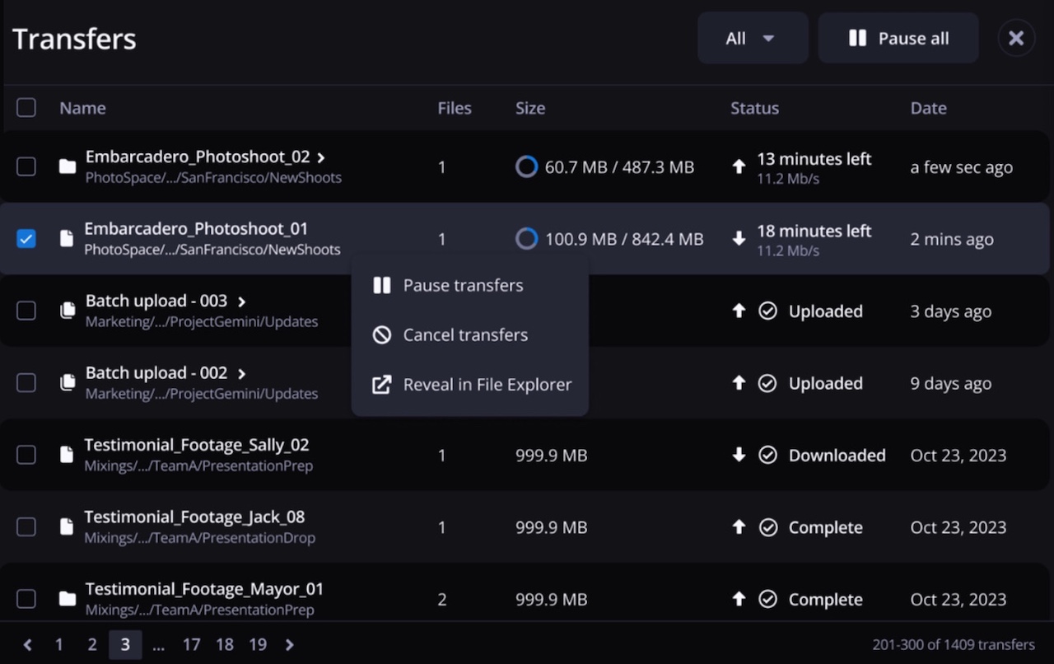
Task: Check the Testimonial_Footage_Sally_02 checkbox
Action: coord(26,455)
